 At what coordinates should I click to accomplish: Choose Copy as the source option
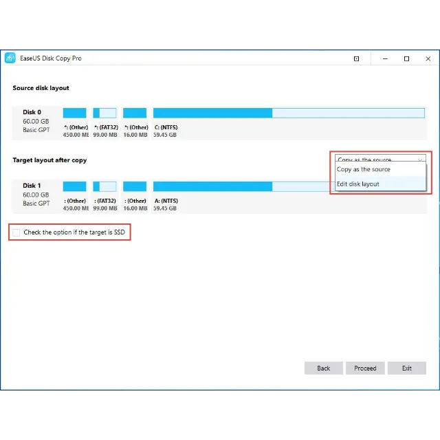pyautogui.click(x=364, y=170)
